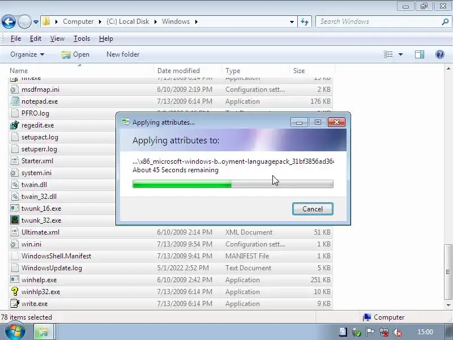Select the notepad.exe file icon

point(14,101)
